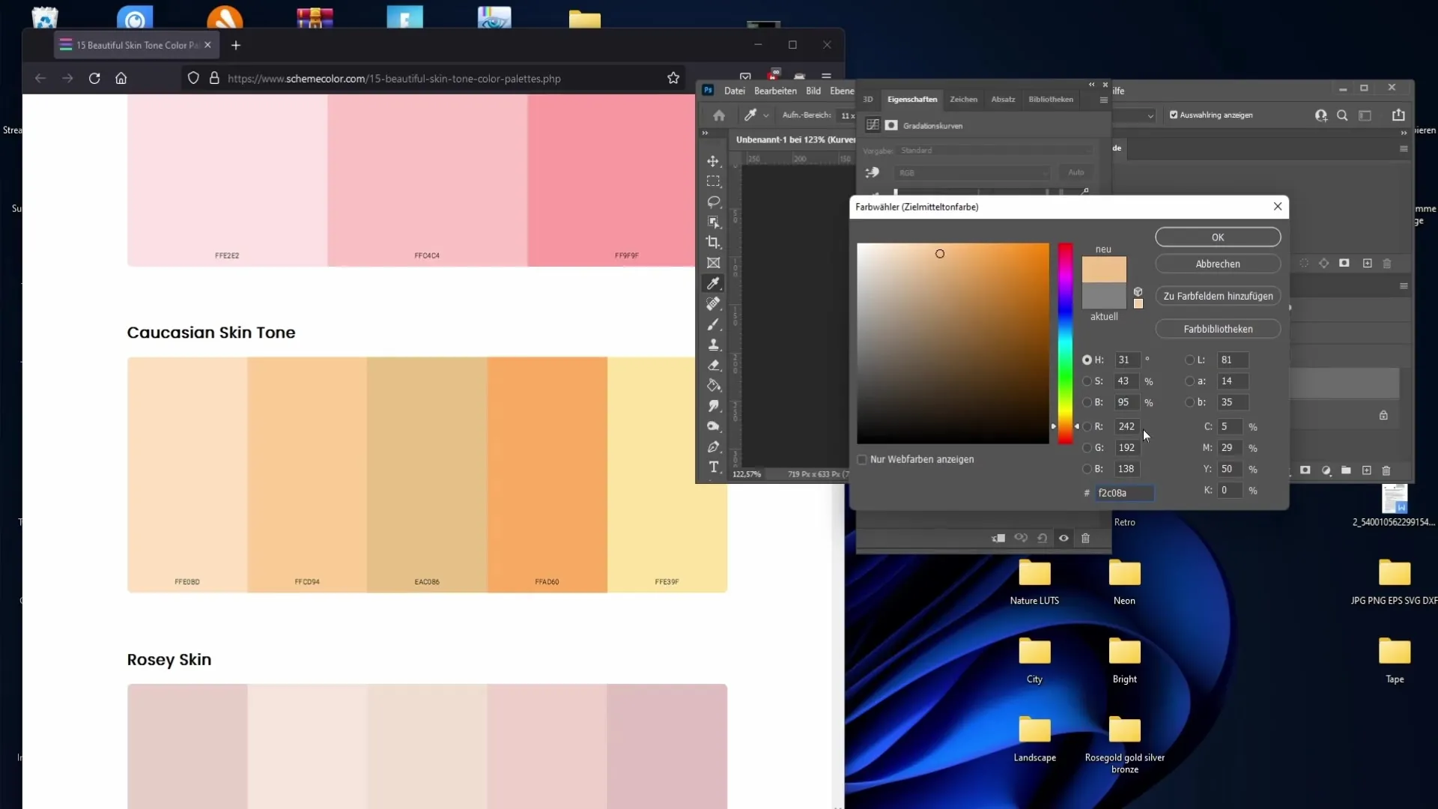Select the Healing Brush tool icon

coord(716,304)
